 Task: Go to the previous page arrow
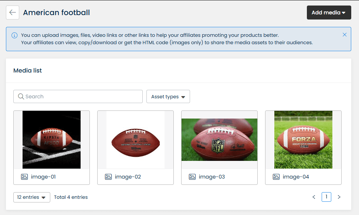pyautogui.click(x=314, y=197)
